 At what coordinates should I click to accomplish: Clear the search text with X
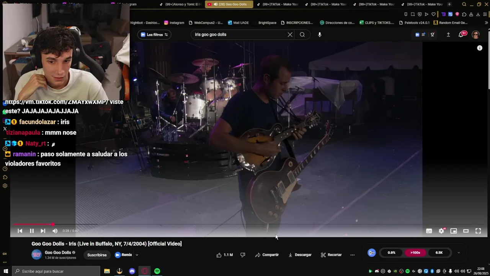point(290,34)
